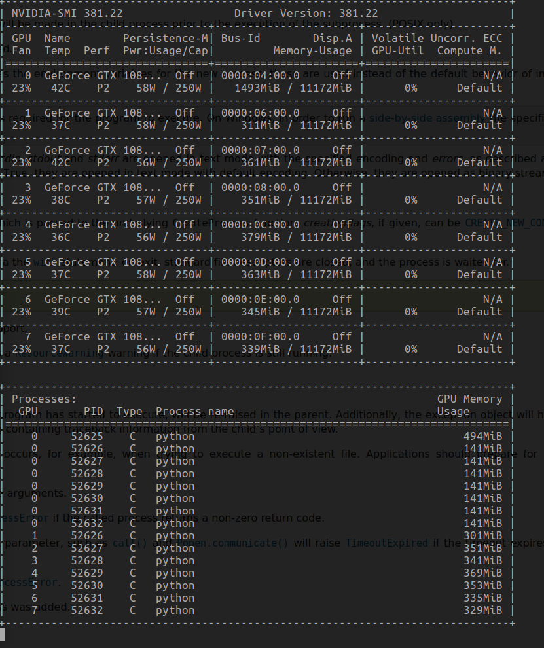Click the 301MiB process memory usage
Image resolution: width=544 pixels, height=648 pixels.
pyautogui.click(x=483, y=535)
